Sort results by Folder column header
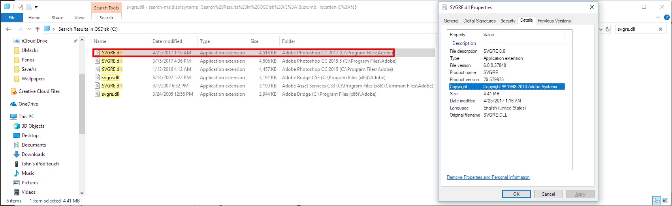Image resolution: width=672 pixels, height=206 pixels. coord(358,41)
